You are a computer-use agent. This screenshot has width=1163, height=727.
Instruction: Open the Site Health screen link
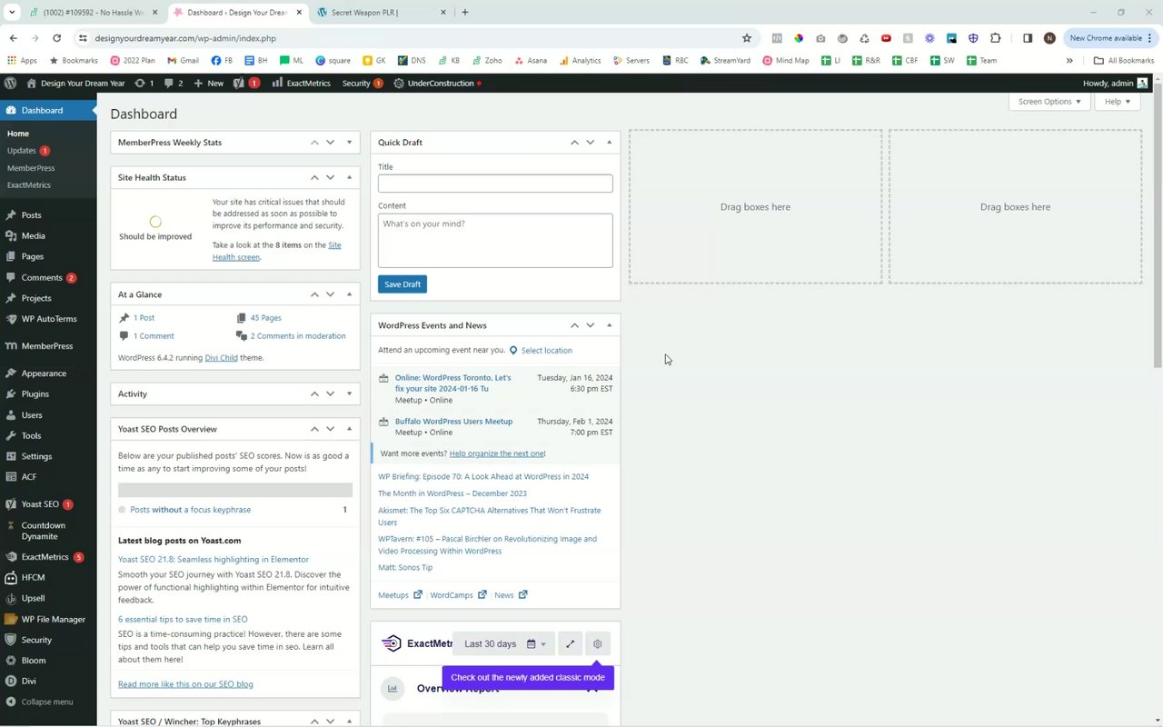(x=277, y=251)
